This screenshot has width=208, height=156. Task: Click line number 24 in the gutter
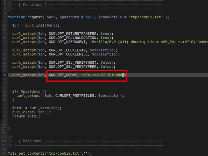(x=4, y=75)
